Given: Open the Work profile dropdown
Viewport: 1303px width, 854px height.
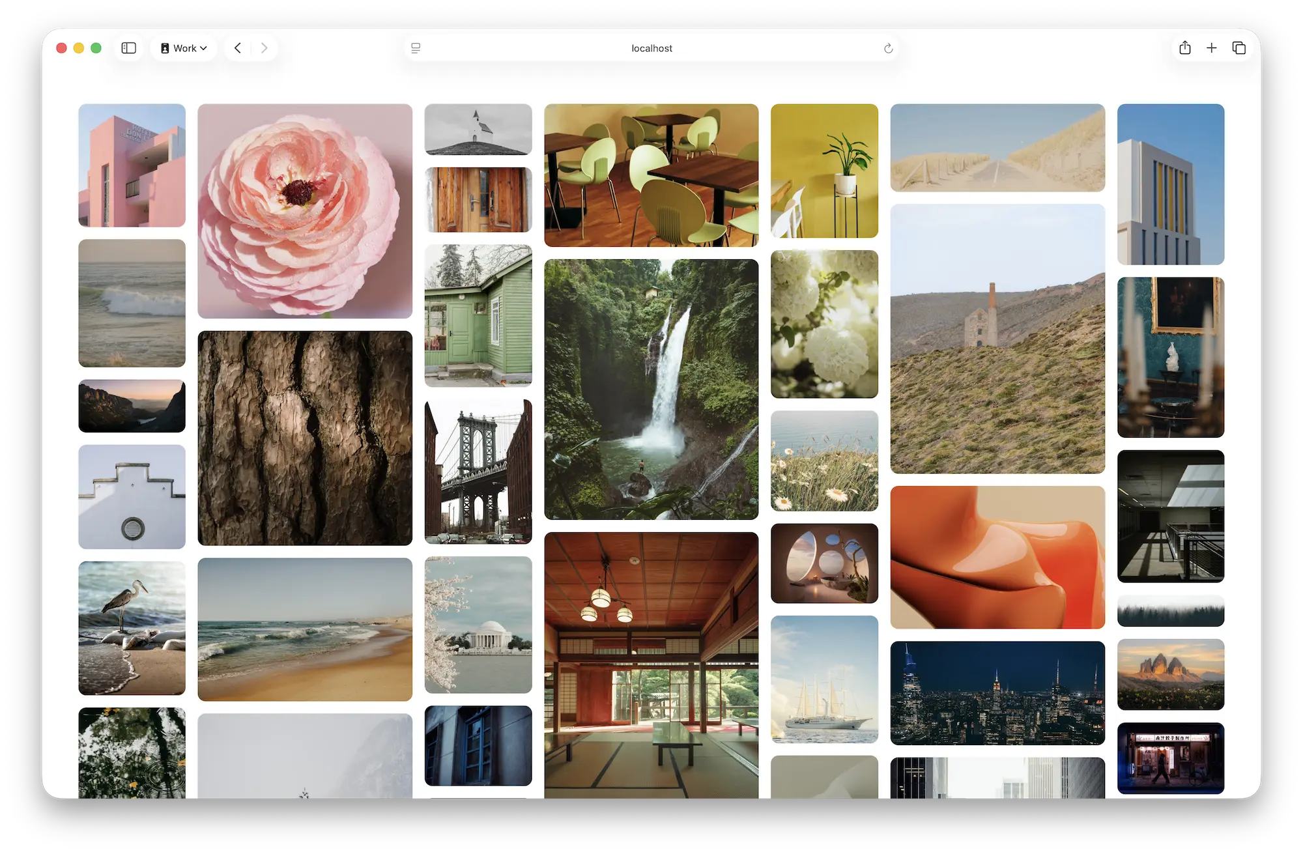Looking at the screenshot, I should click(184, 48).
